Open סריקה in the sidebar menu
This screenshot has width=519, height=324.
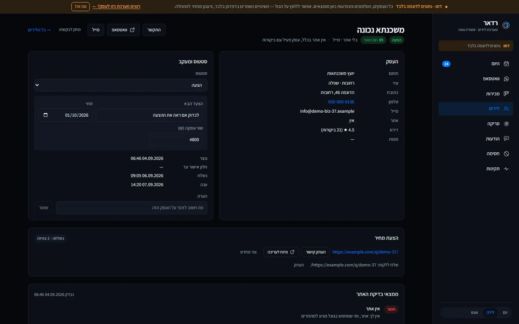pyautogui.click(x=476, y=124)
